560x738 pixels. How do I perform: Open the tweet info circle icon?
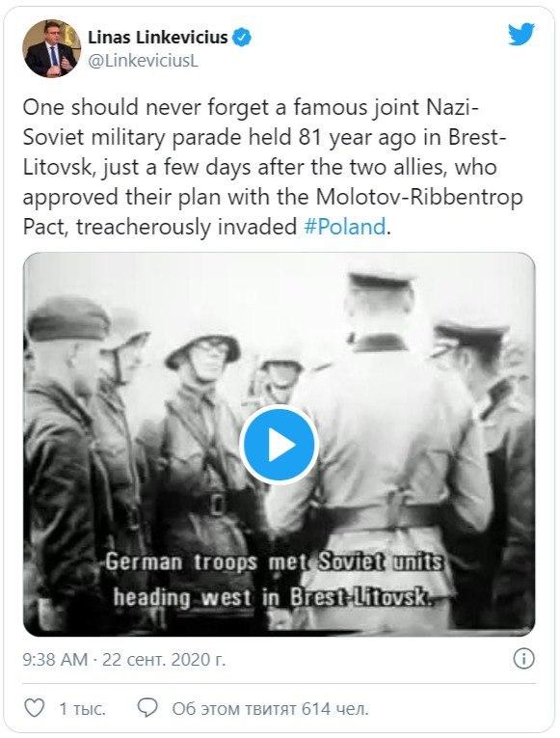[523, 659]
